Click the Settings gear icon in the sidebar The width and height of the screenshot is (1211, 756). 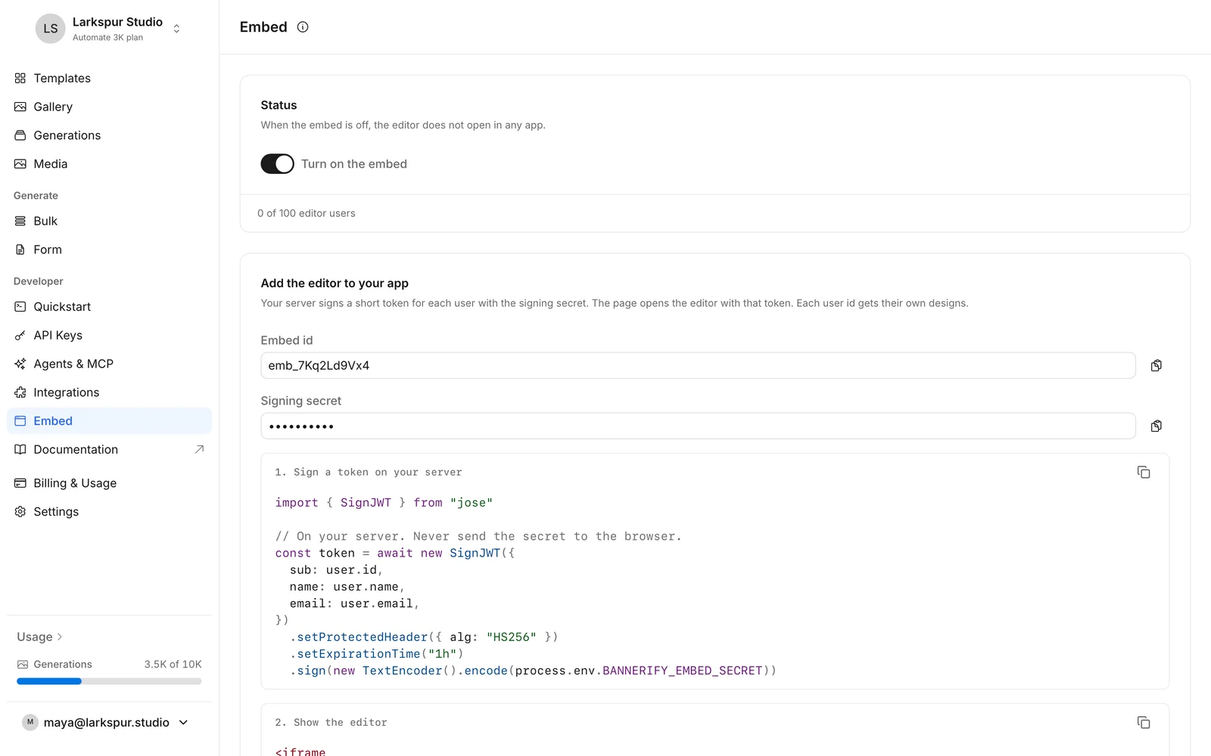pos(20,512)
